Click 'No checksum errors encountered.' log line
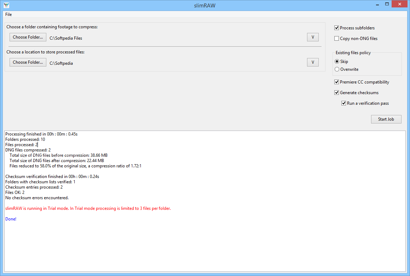Viewport: 410px width, 276px height. click(37, 198)
